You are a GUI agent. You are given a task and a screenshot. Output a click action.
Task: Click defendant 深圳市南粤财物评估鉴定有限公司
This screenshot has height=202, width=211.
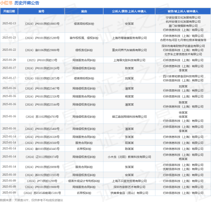click(x=183, y=46)
